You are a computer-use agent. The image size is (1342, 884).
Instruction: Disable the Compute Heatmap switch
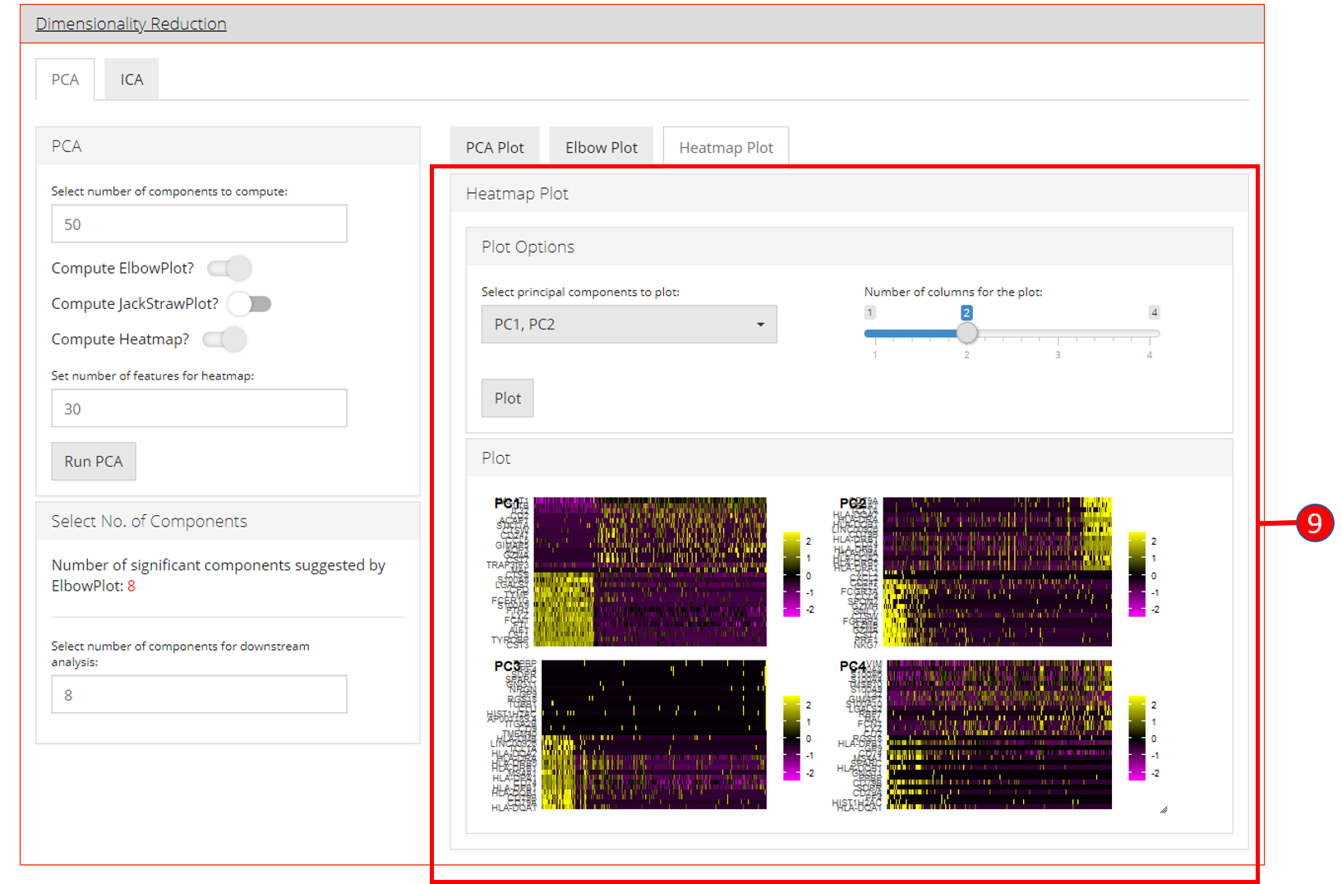pos(225,339)
